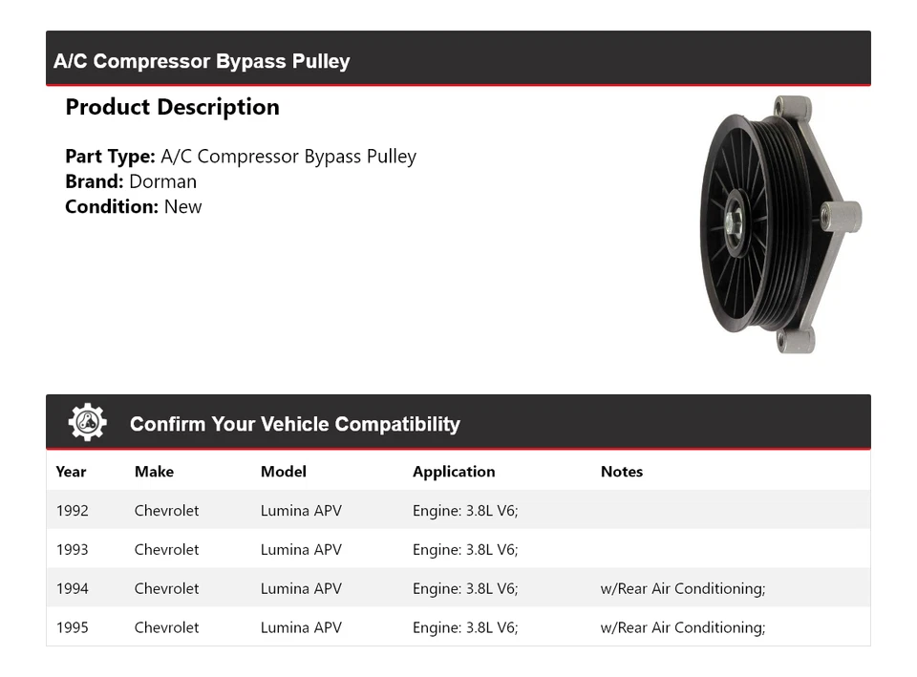
Task: Click the A/C Compressor Bypass Pulley title bar
Action: (x=202, y=61)
